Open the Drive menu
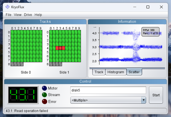Viewport: 171px width, 117px height. pyautogui.click(x=28, y=15)
